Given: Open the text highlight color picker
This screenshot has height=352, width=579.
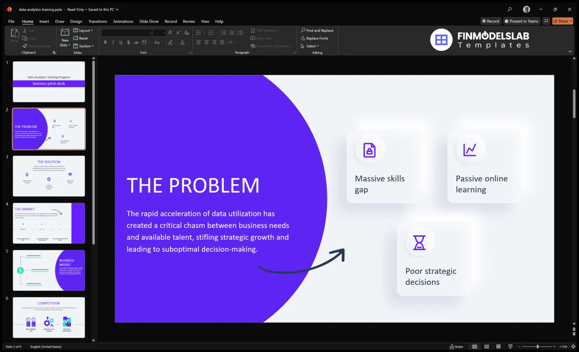Looking at the screenshot, I should [171, 42].
